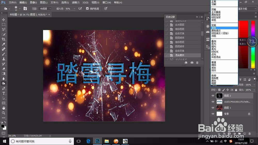
Task: Select the Crop tool
Action: pyautogui.click(x=3, y=39)
